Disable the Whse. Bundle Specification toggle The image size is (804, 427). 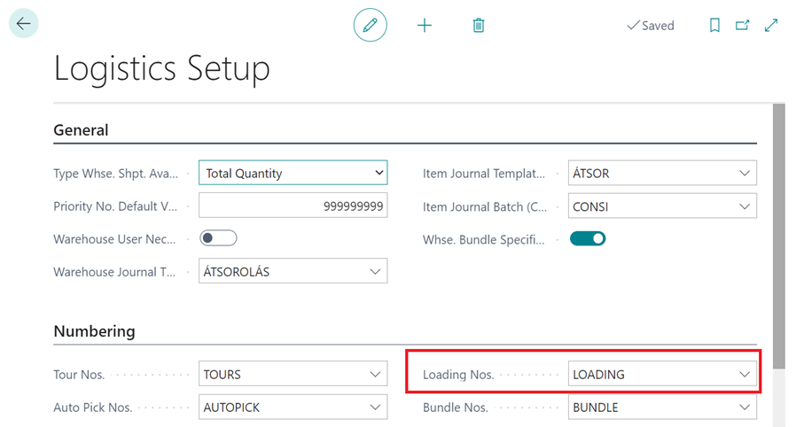[587, 238]
